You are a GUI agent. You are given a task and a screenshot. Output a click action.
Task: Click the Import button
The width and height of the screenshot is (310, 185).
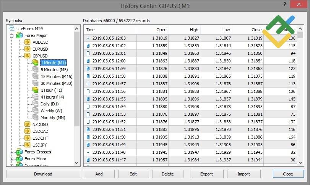(x=244, y=174)
